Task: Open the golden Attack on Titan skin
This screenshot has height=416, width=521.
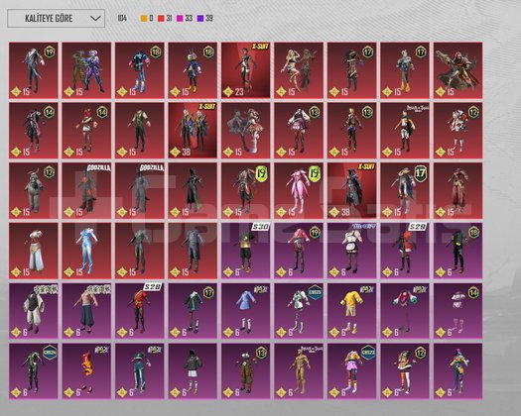Action: [299, 371]
